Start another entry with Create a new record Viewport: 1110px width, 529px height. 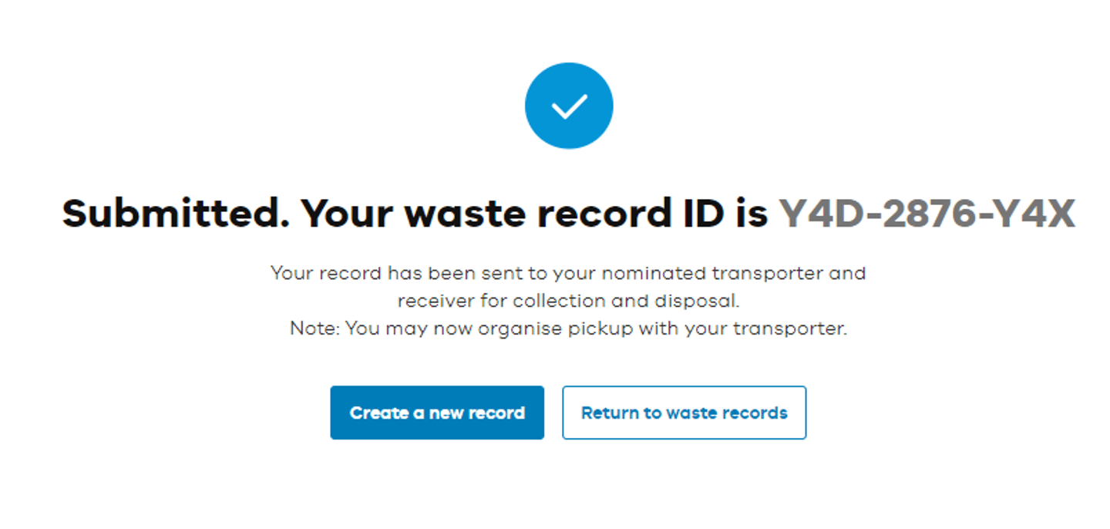point(436,413)
